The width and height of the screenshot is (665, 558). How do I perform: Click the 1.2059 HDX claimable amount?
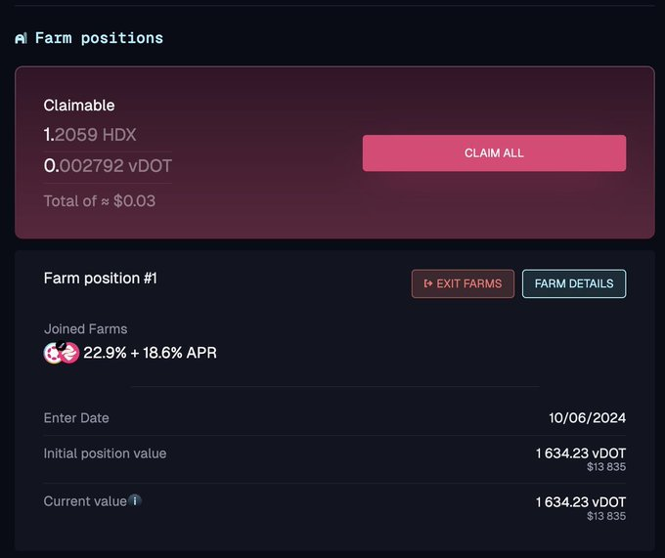click(x=90, y=135)
